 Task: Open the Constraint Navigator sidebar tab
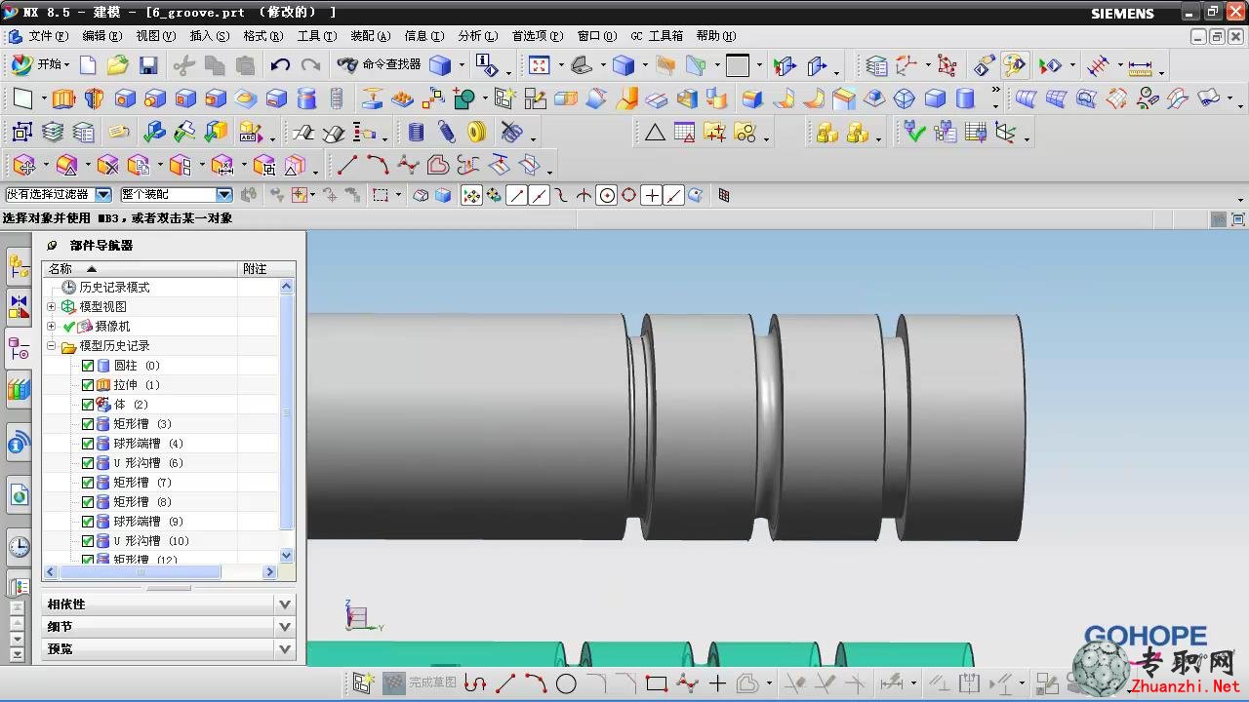pyautogui.click(x=20, y=307)
